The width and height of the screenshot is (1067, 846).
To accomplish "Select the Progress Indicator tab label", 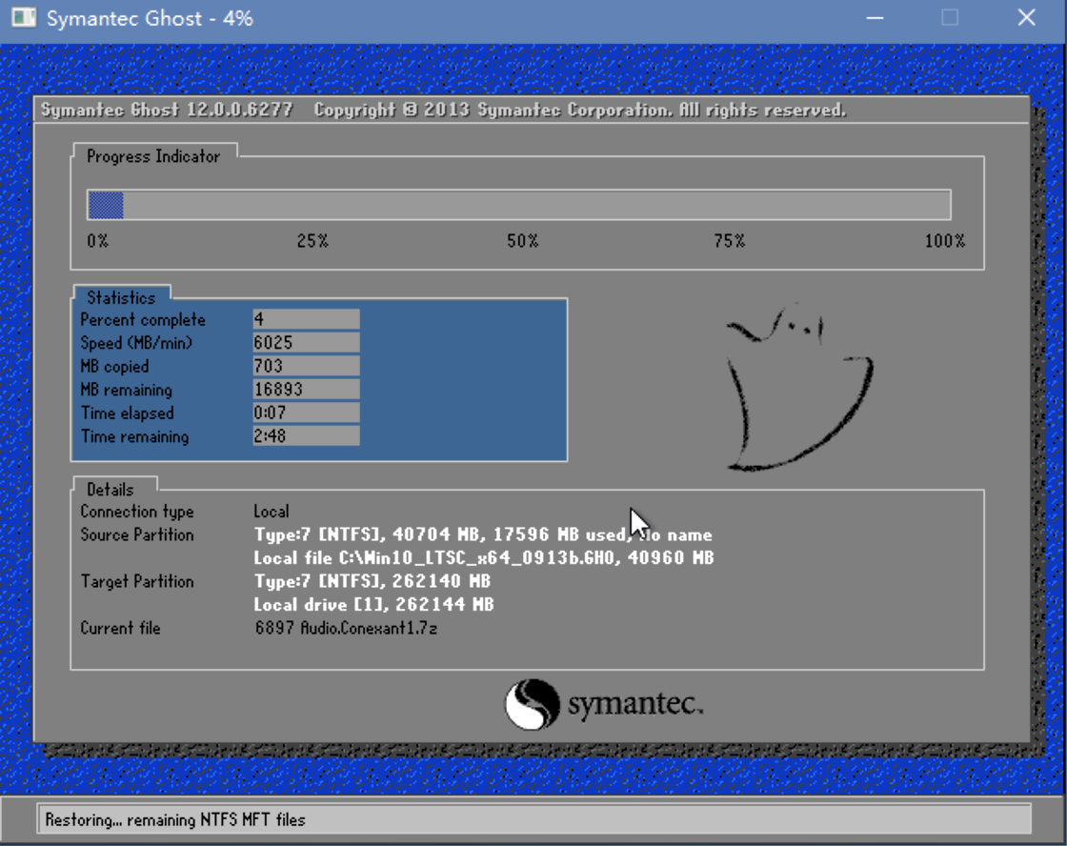I will (153, 156).
